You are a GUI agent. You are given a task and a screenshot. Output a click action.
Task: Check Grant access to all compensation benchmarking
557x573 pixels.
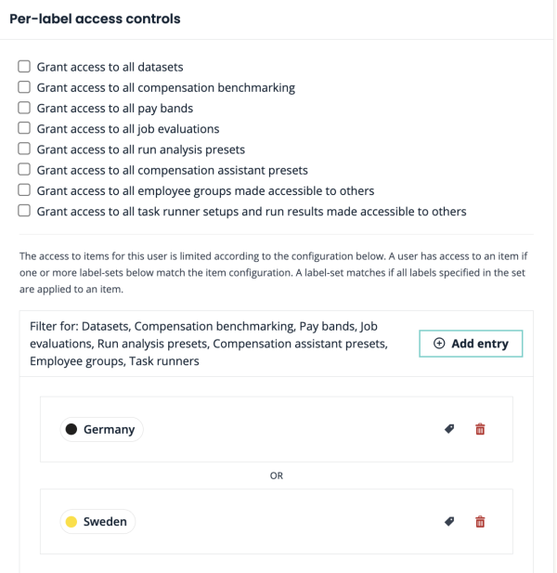pyautogui.click(x=25, y=87)
